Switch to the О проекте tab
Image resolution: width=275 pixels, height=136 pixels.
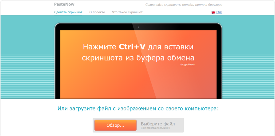[97, 12]
